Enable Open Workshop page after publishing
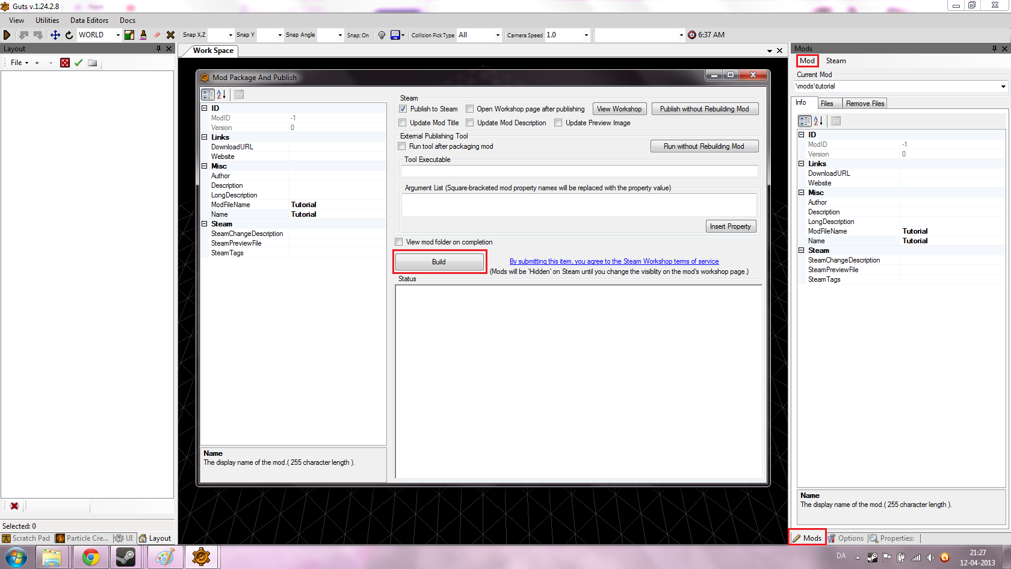 click(470, 109)
